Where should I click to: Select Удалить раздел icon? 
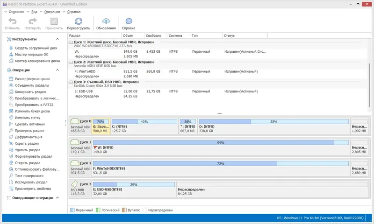click(11, 150)
